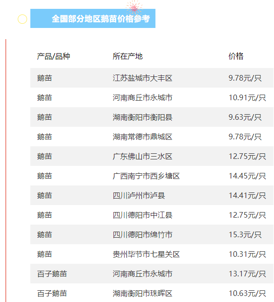Click the price 13.17元/只
Viewport: 274px width, 302px height.
(247, 274)
